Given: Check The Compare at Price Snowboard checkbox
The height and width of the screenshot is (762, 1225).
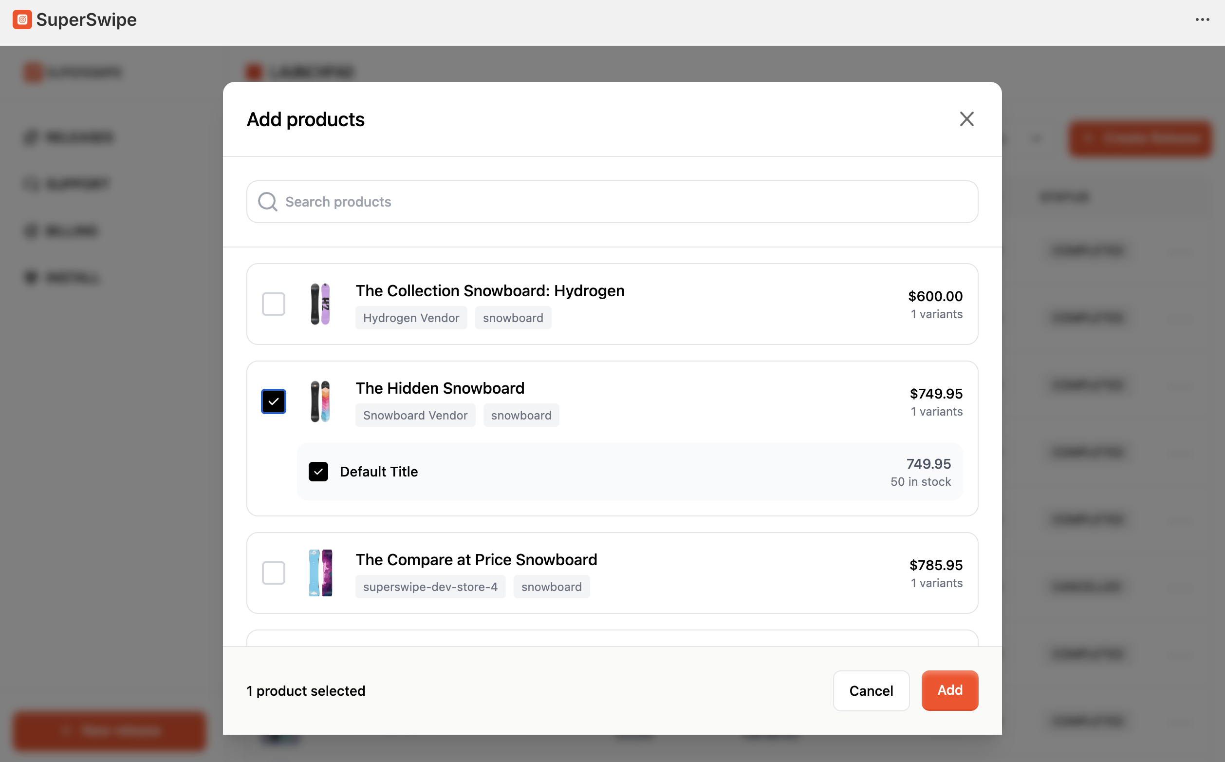Looking at the screenshot, I should (274, 573).
